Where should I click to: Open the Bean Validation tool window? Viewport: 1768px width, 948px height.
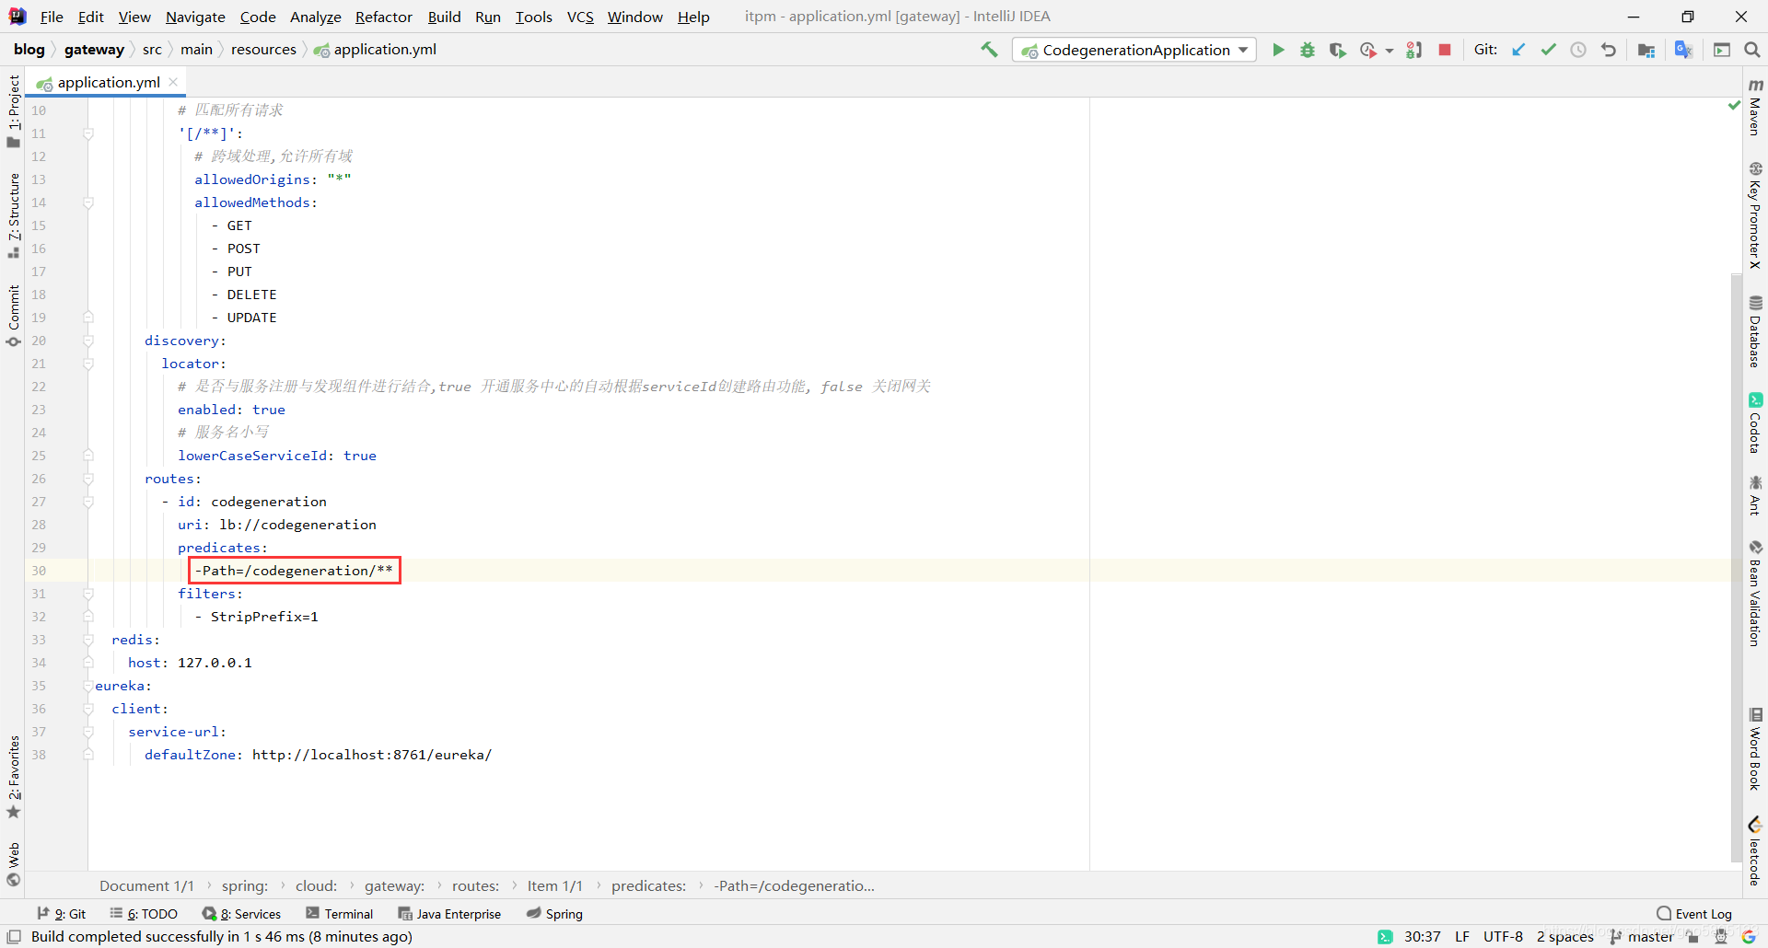[x=1755, y=594]
